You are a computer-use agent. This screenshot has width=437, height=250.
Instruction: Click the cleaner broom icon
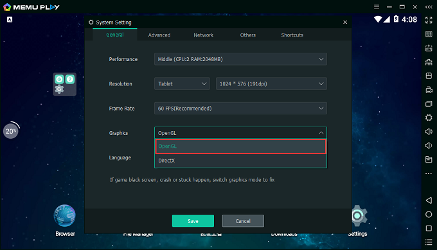(429, 62)
